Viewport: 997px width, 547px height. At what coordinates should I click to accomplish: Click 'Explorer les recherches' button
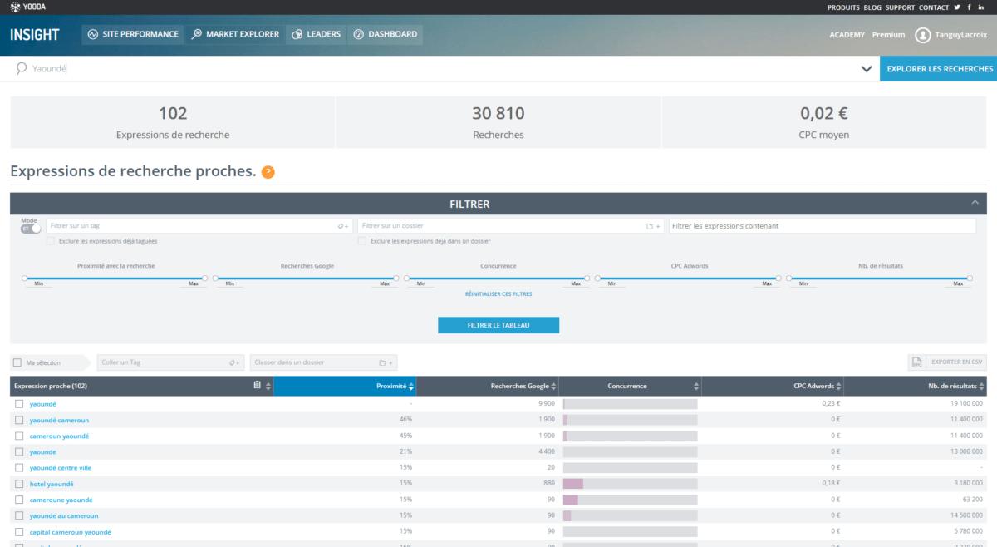[939, 69]
